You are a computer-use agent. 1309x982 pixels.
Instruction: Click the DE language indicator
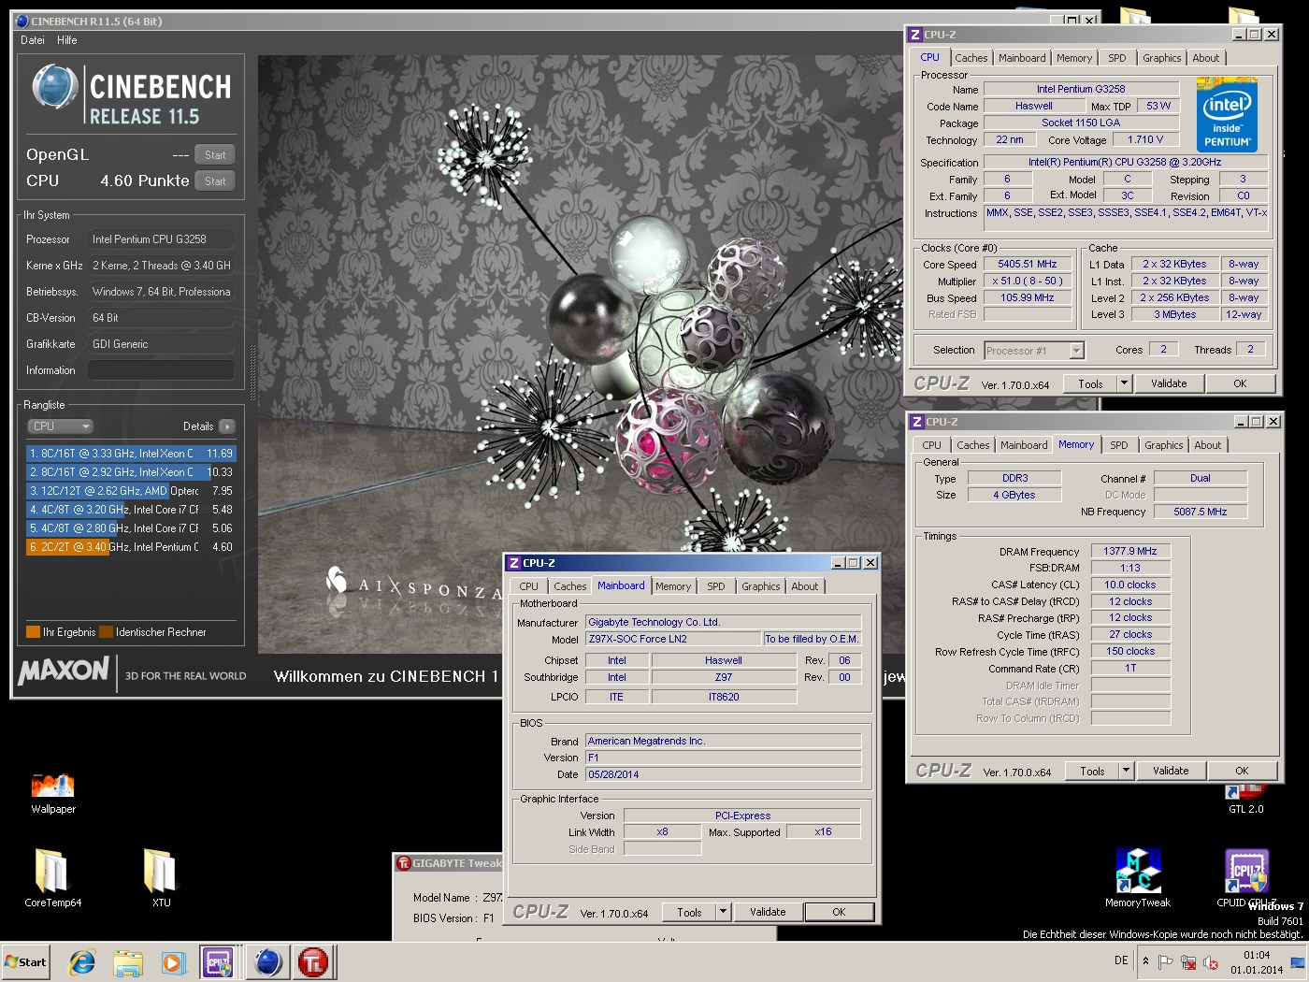pyautogui.click(x=1121, y=960)
